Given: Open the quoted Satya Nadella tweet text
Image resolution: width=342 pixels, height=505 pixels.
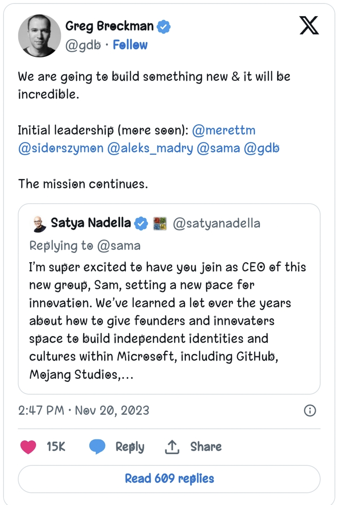Looking at the screenshot, I should pos(168,321).
